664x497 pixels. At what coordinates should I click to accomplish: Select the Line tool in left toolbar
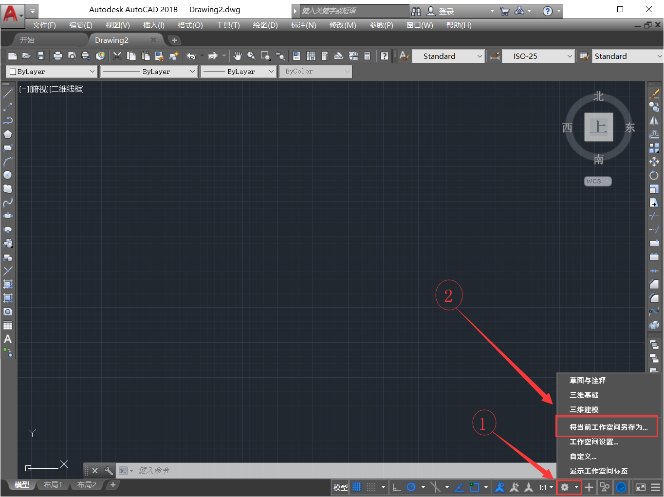[x=8, y=92]
